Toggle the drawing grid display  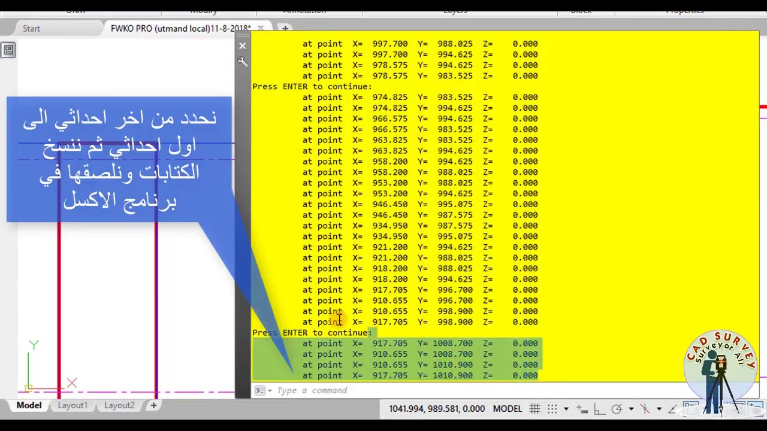pyautogui.click(x=535, y=409)
